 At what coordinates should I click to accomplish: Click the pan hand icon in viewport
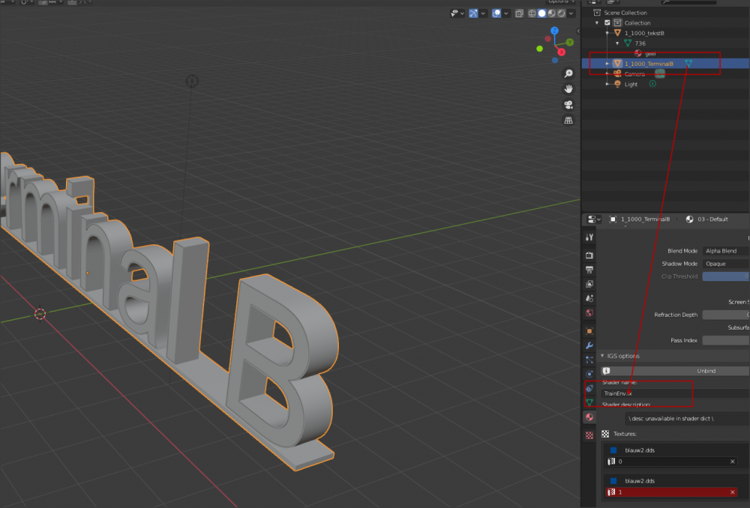[568, 88]
